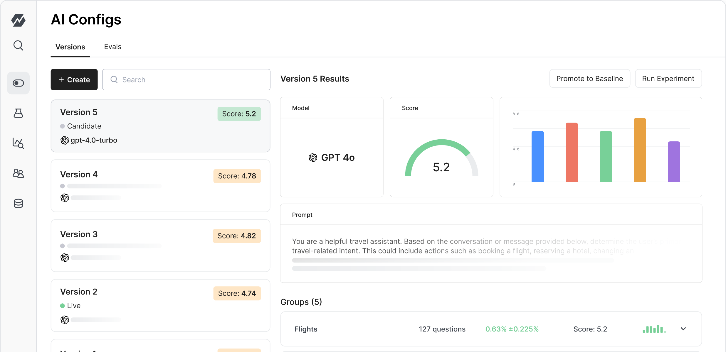Click Run Experiment

[x=668, y=78]
